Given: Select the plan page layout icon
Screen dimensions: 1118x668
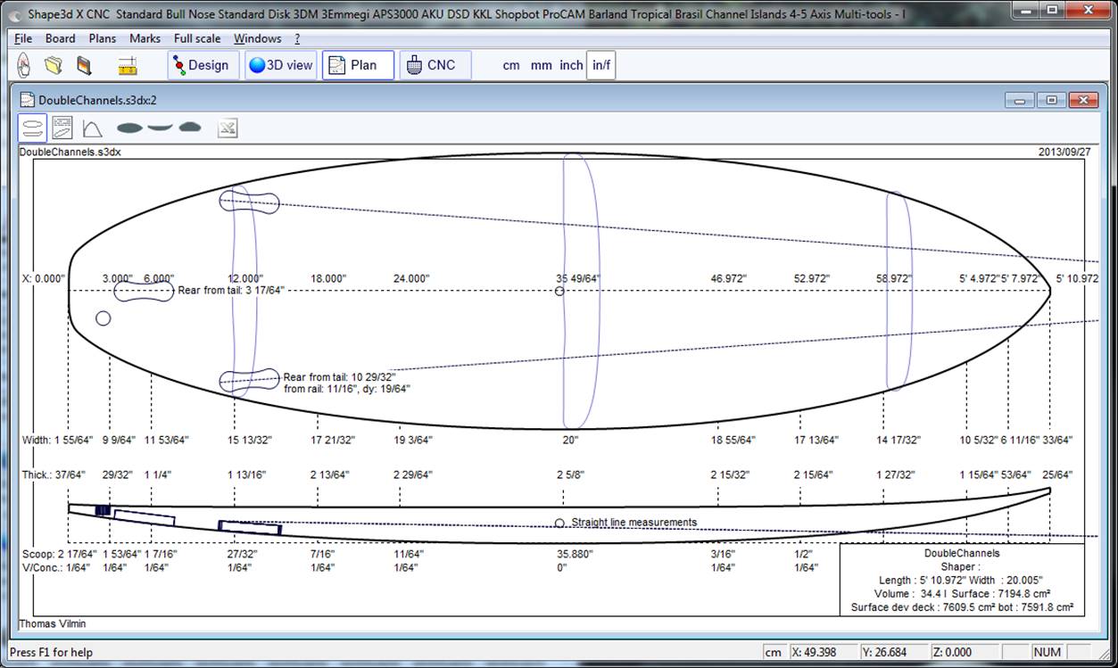Looking at the screenshot, I should [62, 128].
